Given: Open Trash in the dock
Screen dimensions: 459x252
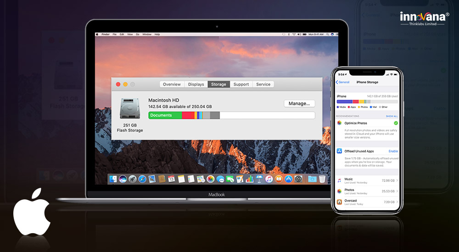Looking at the screenshot, I should point(322,179).
